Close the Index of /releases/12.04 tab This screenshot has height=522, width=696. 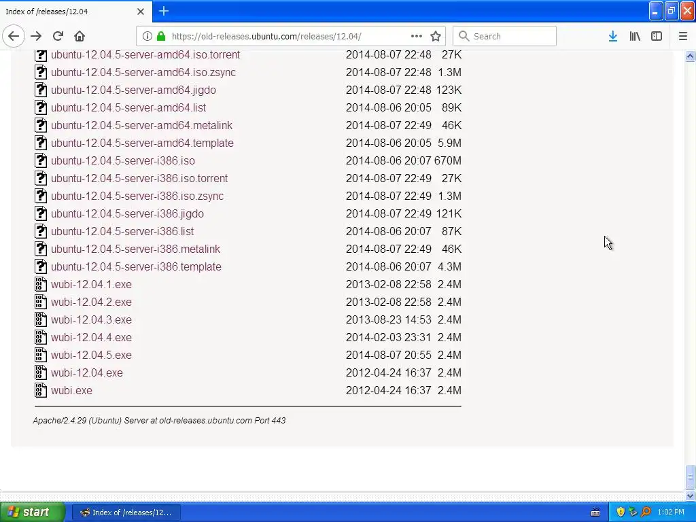141,12
